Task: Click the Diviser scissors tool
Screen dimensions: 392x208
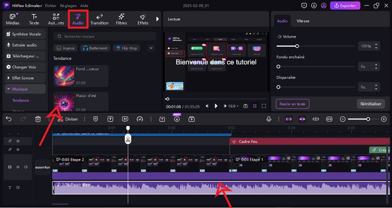Action: click(x=67, y=119)
